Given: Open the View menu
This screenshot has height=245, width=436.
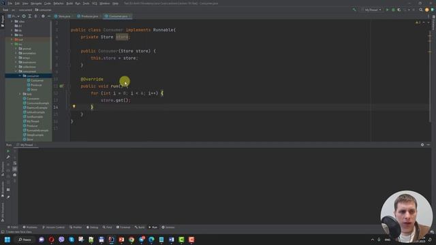Looking at the screenshot, I should (x=25, y=3).
